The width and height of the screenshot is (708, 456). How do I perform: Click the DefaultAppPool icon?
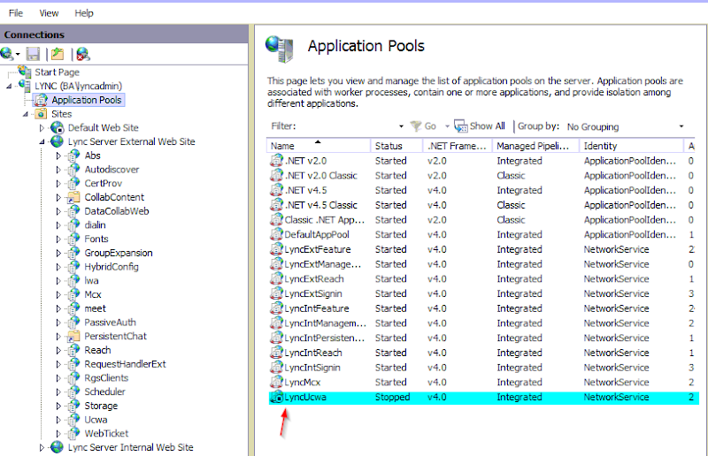point(276,234)
